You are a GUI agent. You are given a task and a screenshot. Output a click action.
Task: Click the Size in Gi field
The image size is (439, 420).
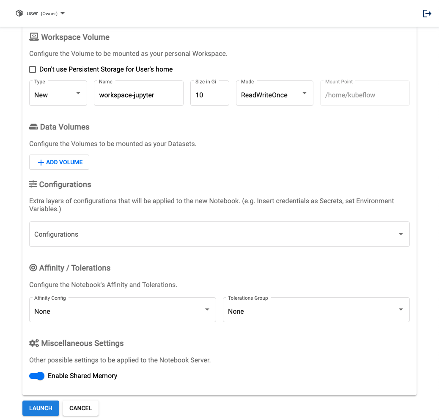point(210,93)
